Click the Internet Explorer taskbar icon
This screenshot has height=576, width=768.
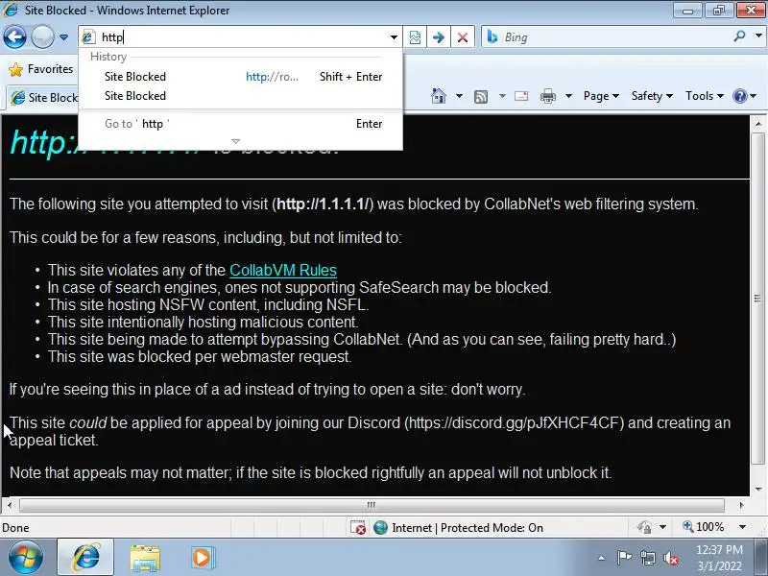85,558
